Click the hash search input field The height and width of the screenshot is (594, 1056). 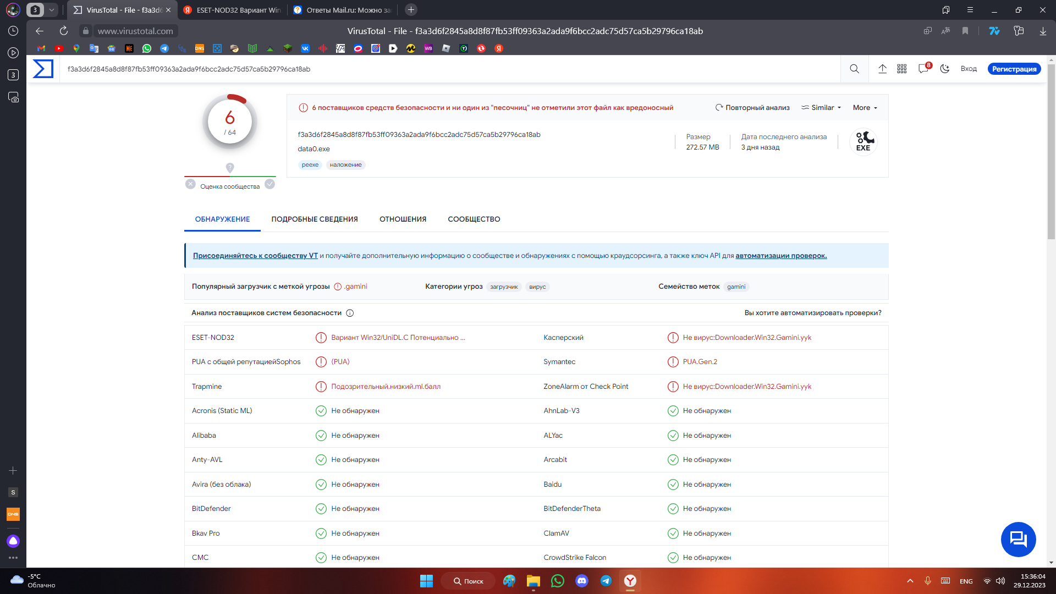450,69
